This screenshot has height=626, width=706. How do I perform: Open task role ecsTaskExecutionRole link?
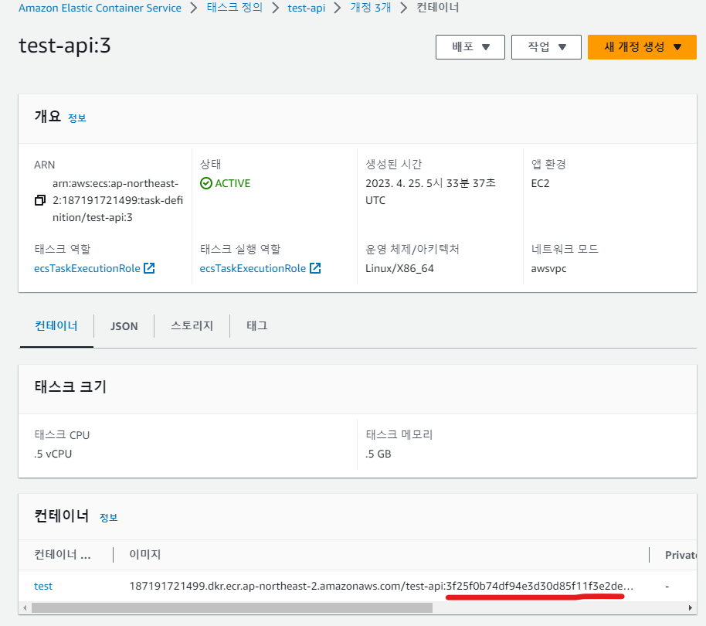coord(87,268)
